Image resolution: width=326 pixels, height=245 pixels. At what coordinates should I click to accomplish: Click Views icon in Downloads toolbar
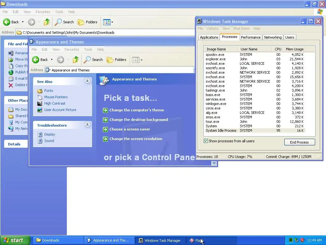tap(107, 22)
